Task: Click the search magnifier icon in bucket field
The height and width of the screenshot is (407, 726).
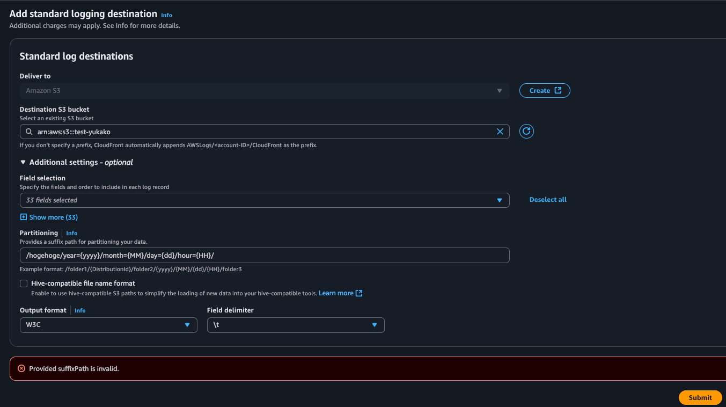Action: click(28, 132)
